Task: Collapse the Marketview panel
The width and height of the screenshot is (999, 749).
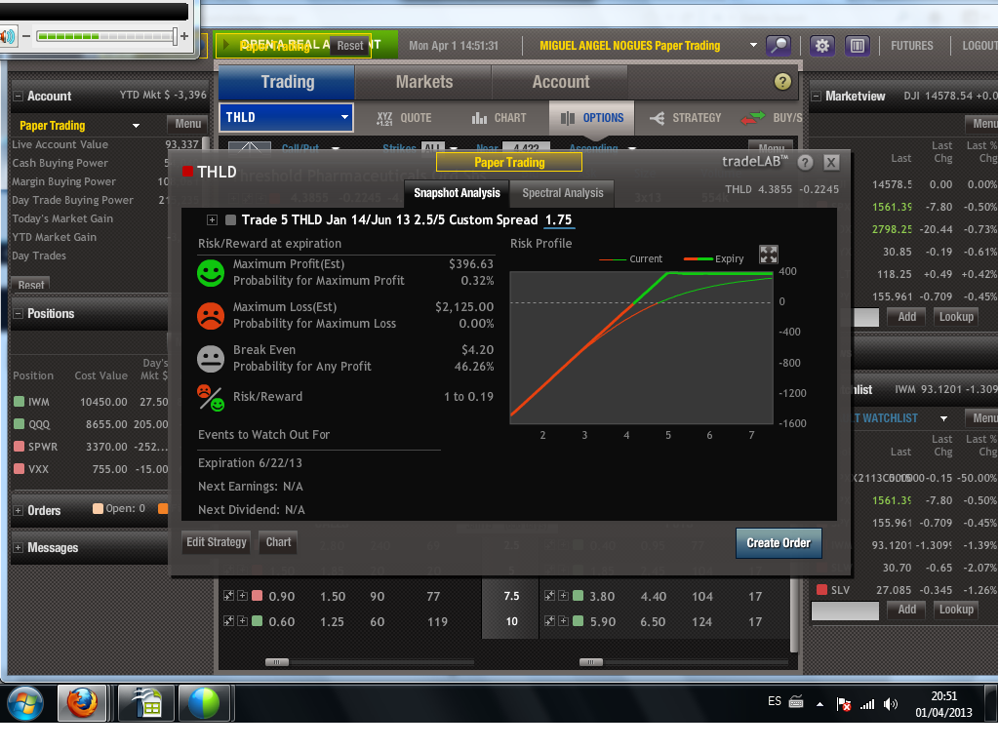Action: pyautogui.click(x=816, y=97)
